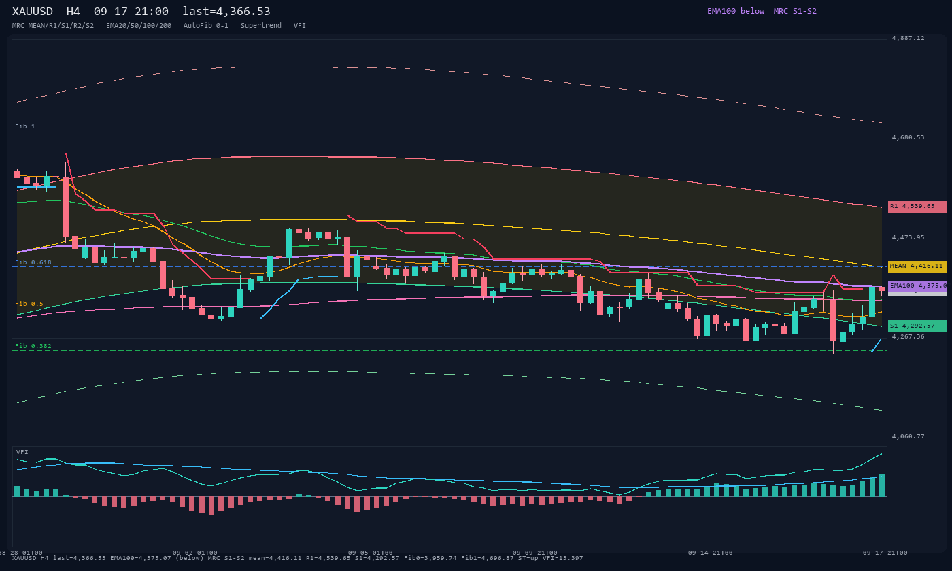Click the last=4,366.53 price readout

tap(226, 12)
